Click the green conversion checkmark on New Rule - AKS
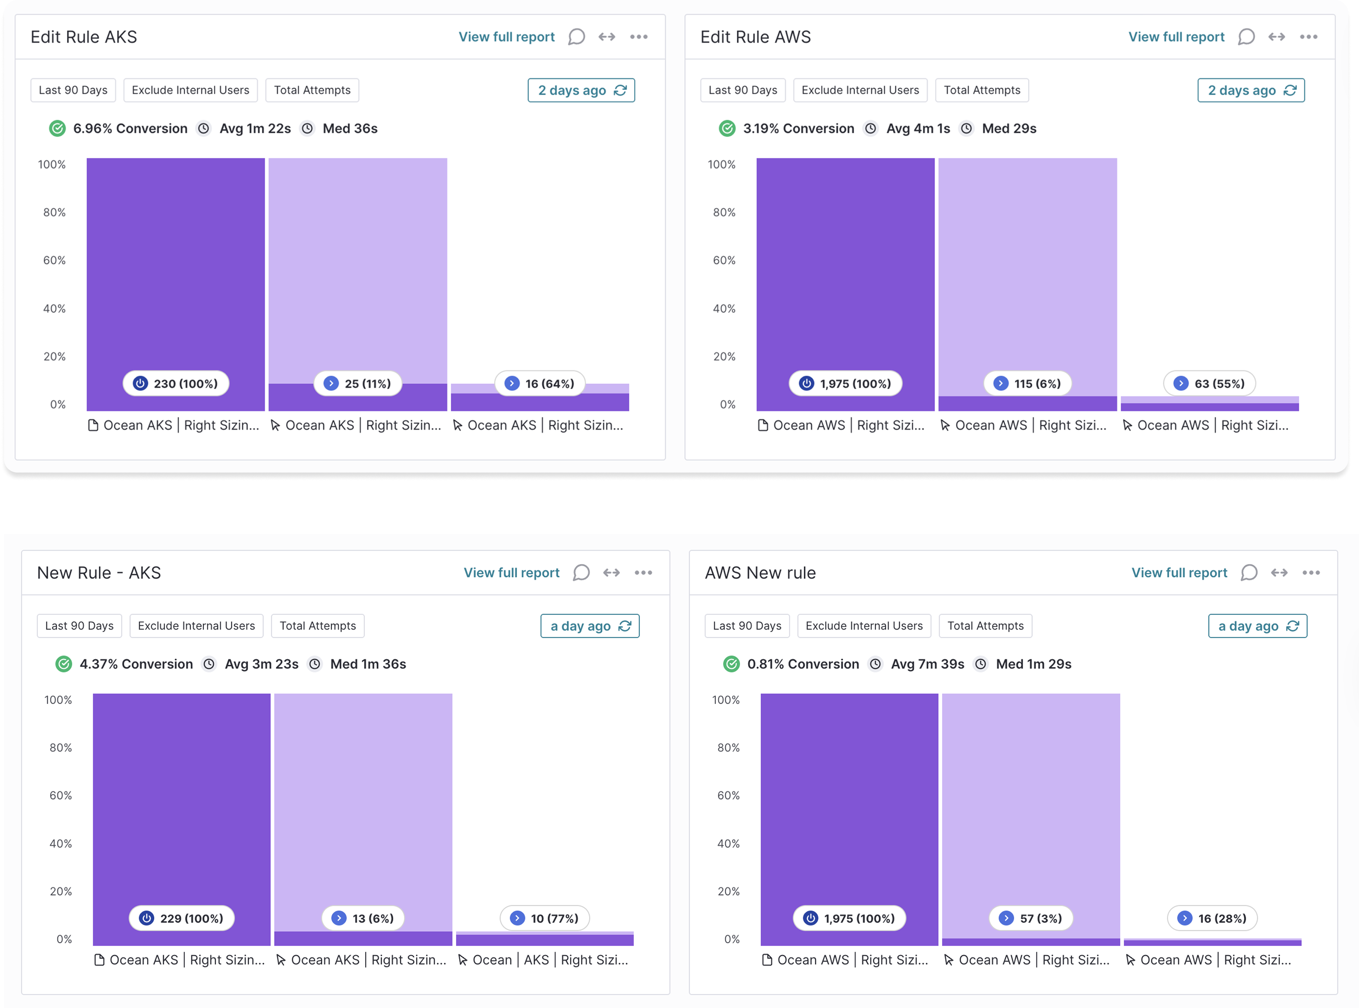Screen dimensions: 1359x1008 pyautogui.click(x=63, y=664)
